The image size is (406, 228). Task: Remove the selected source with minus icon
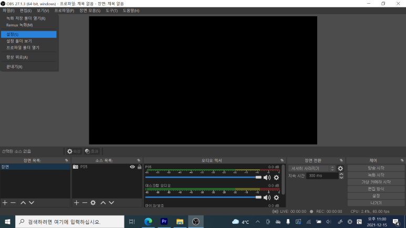tap(85, 203)
